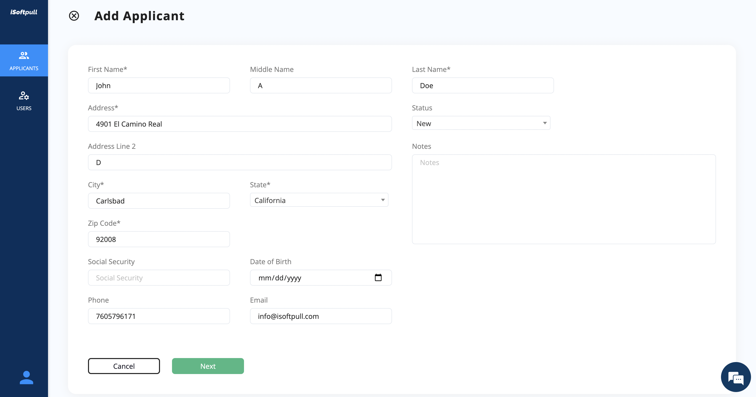This screenshot has width=756, height=397.
Task: Open the calendar picker for Date of Birth
Action: pos(378,277)
